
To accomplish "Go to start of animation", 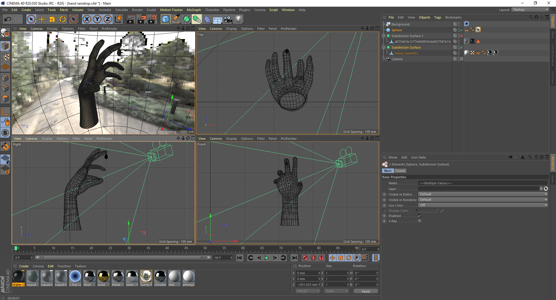I will tap(240, 258).
